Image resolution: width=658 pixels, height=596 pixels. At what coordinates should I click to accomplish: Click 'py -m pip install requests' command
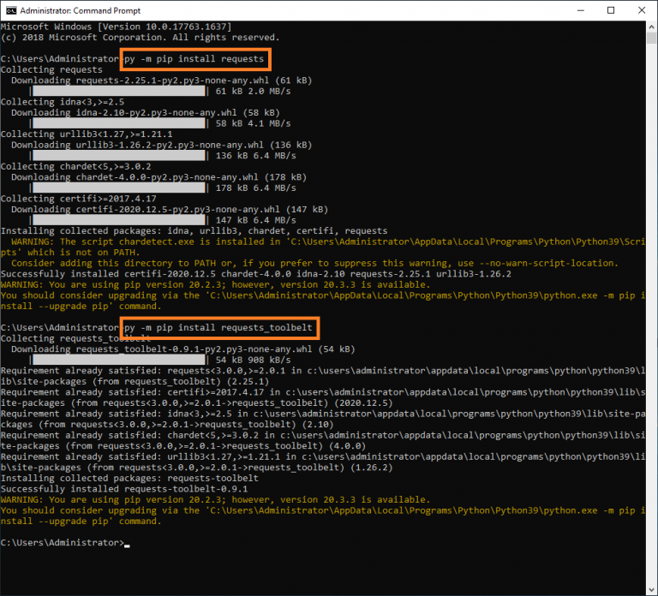[194, 59]
